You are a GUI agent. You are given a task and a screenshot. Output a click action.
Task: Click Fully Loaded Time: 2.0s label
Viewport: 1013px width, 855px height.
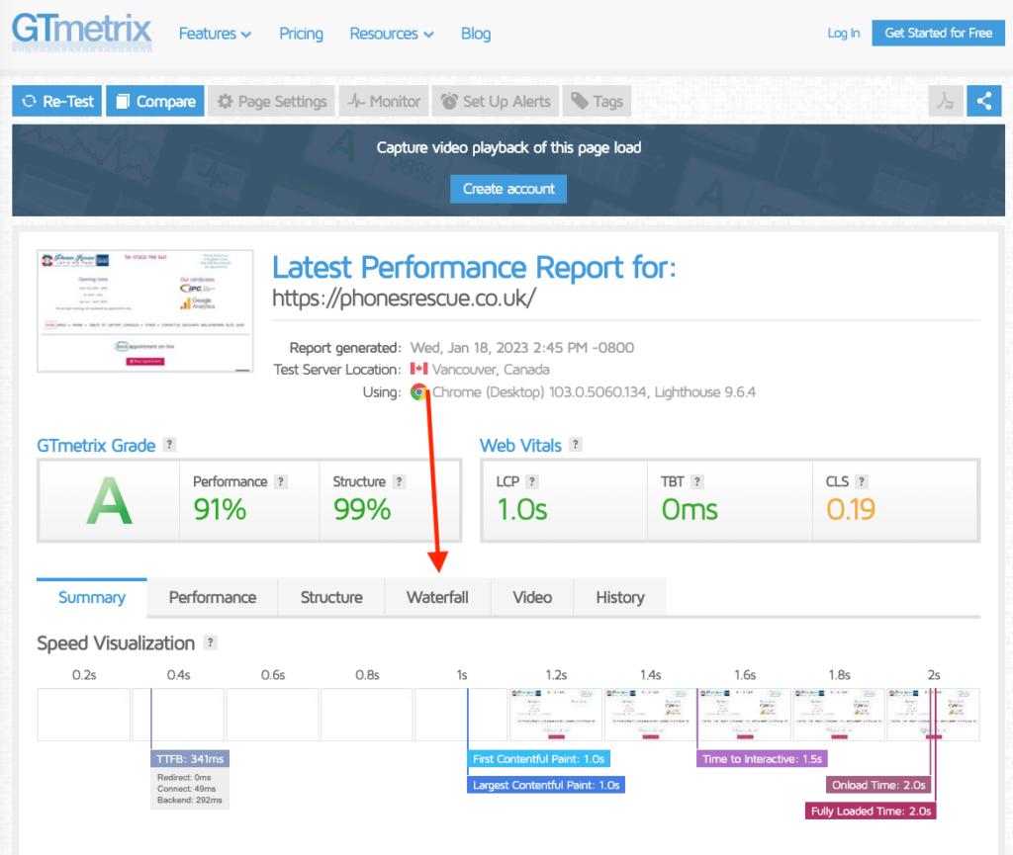[871, 812]
